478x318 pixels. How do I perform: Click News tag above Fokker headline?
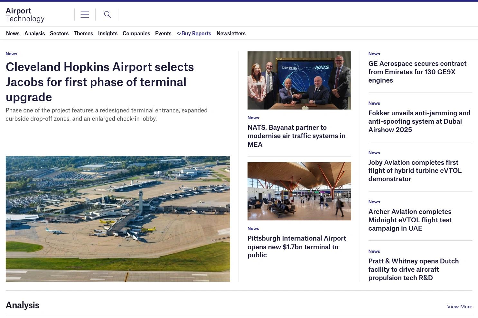click(x=374, y=103)
